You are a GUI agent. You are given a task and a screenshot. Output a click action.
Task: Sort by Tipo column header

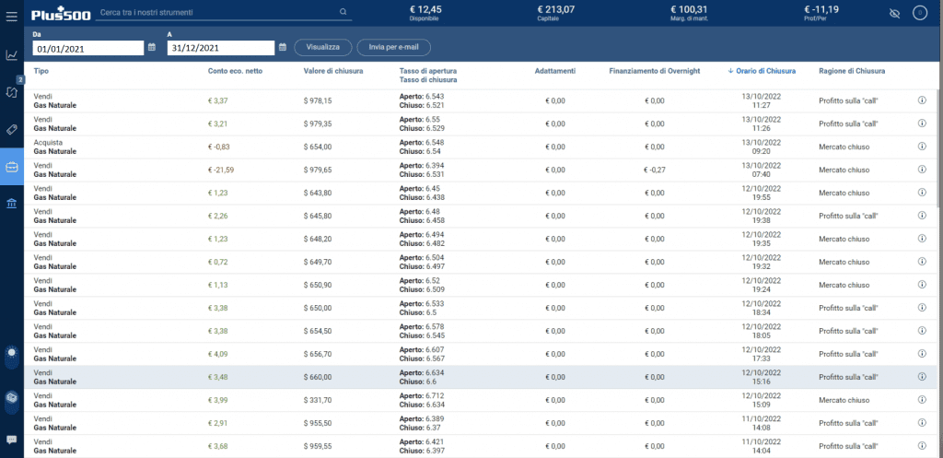point(41,71)
